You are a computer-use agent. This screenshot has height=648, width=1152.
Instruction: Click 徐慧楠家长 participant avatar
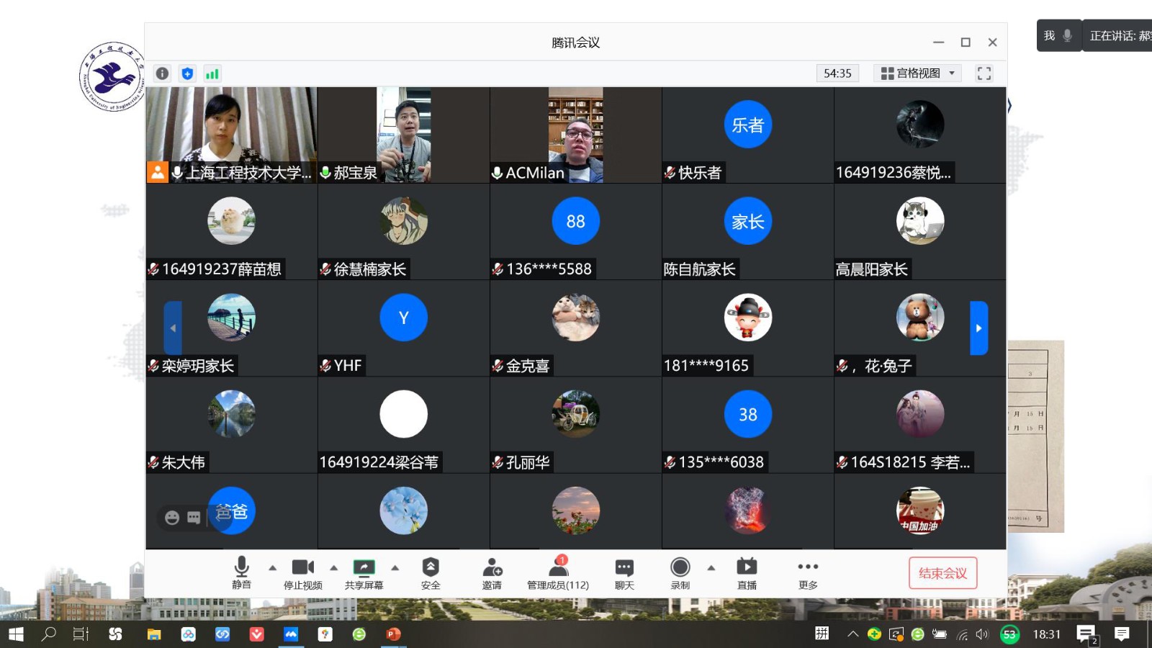click(x=403, y=221)
